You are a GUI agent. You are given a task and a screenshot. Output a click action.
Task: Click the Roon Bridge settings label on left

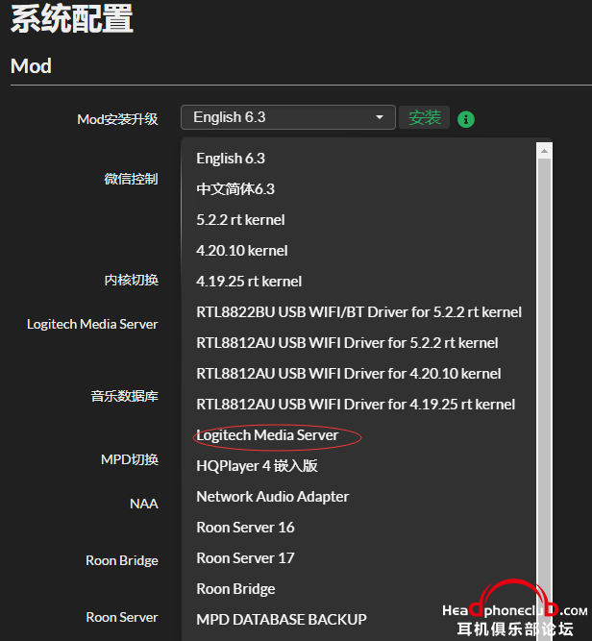121,560
